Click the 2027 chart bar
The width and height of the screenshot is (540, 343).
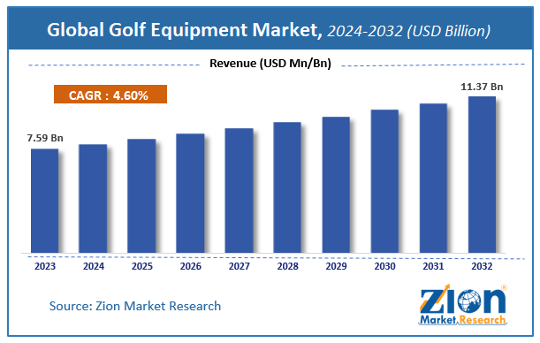point(239,190)
